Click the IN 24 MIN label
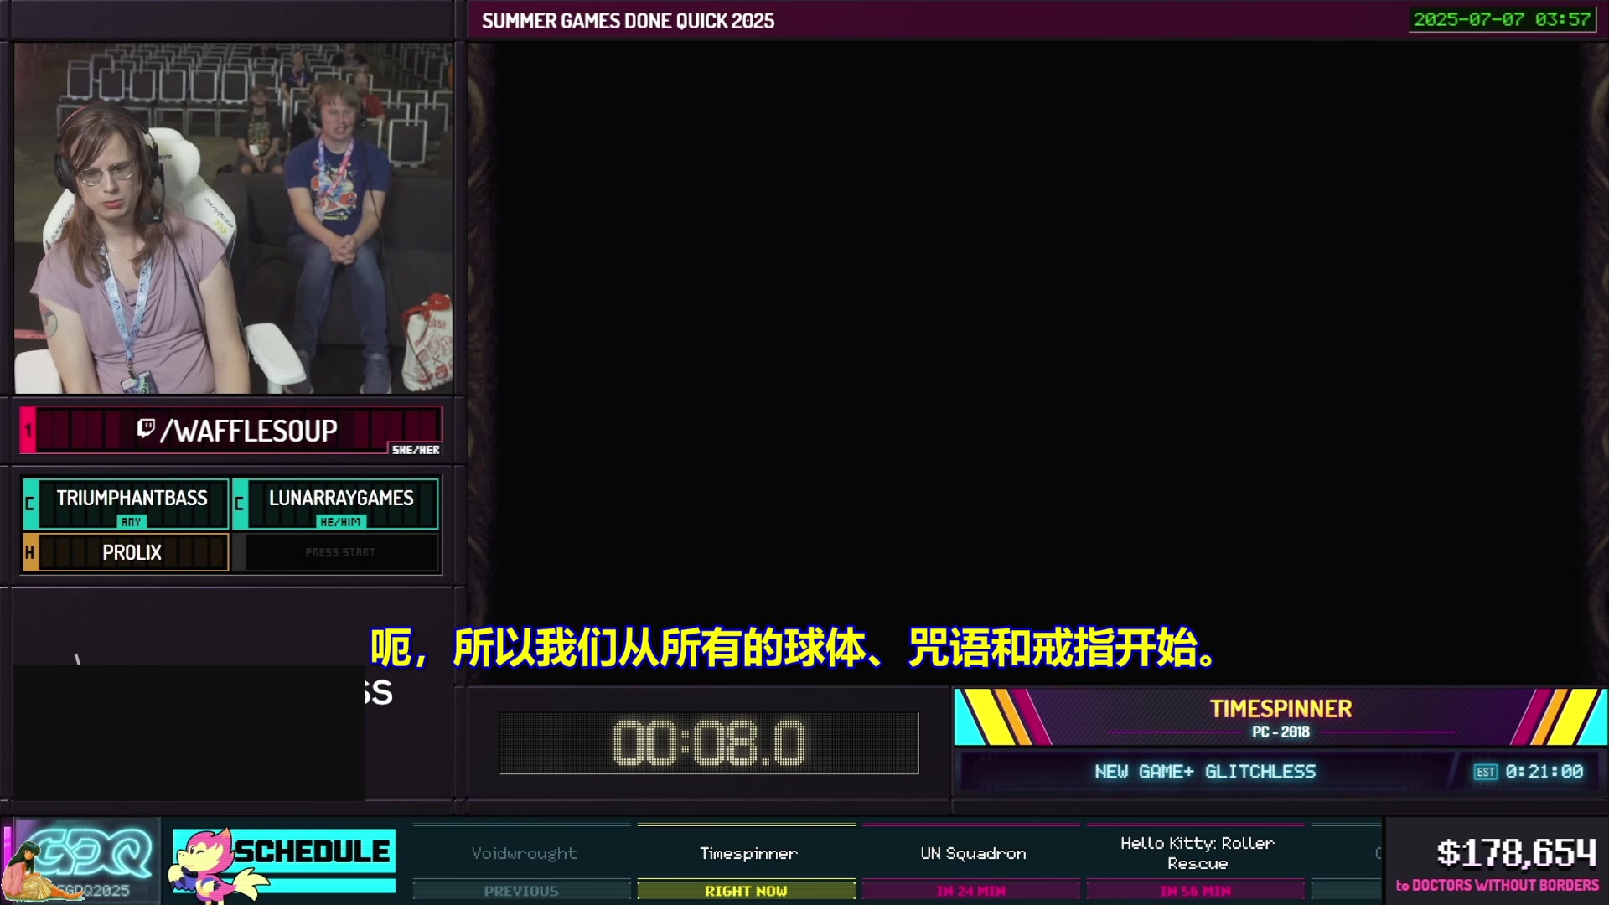The width and height of the screenshot is (1609, 905). pyautogui.click(x=970, y=891)
